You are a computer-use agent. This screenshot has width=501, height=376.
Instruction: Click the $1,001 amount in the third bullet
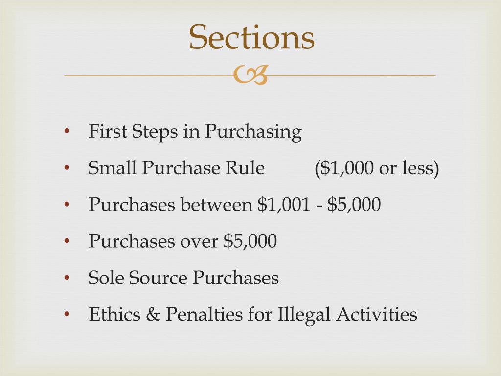(x=284, y=205)
